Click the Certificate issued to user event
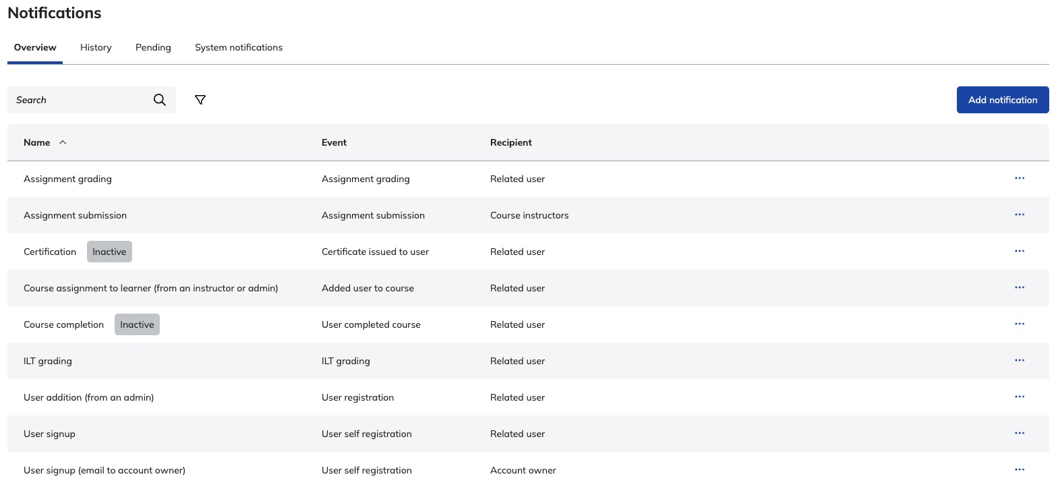 (375, 252)
